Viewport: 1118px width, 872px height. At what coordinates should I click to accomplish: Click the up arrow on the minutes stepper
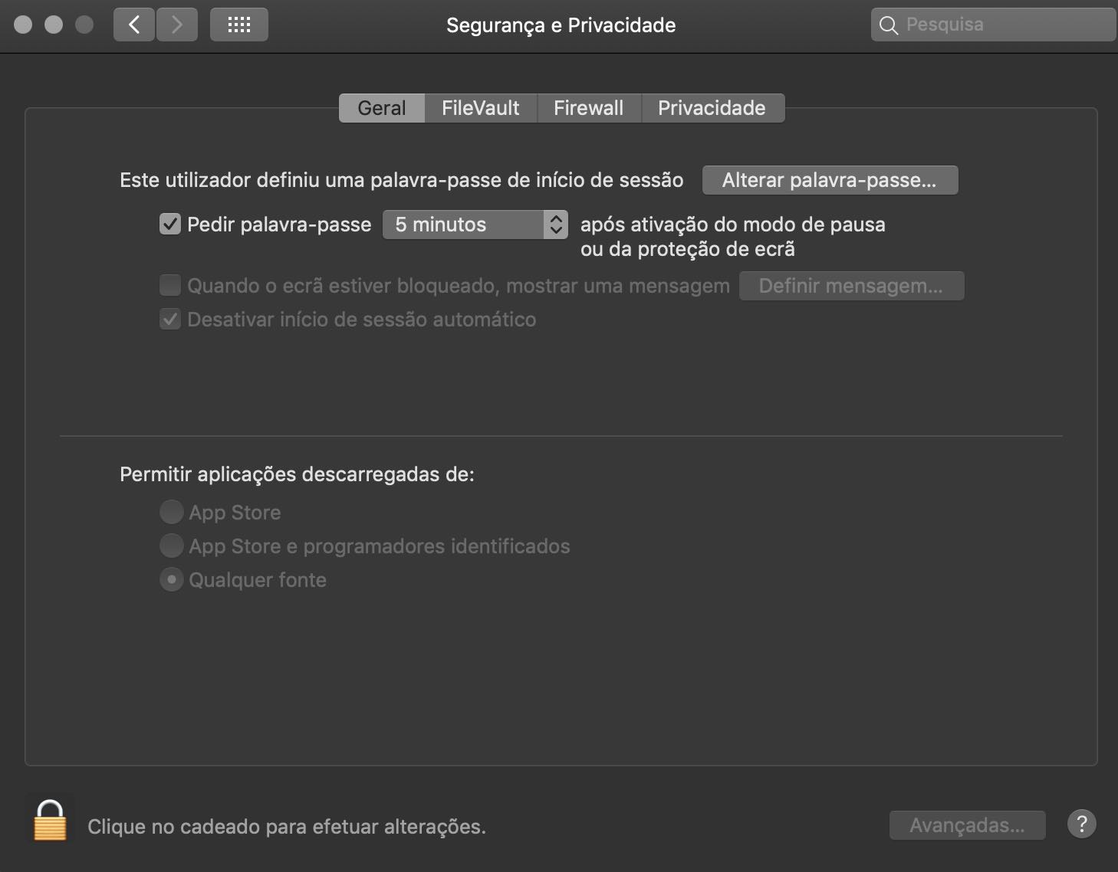coord(557,219)
